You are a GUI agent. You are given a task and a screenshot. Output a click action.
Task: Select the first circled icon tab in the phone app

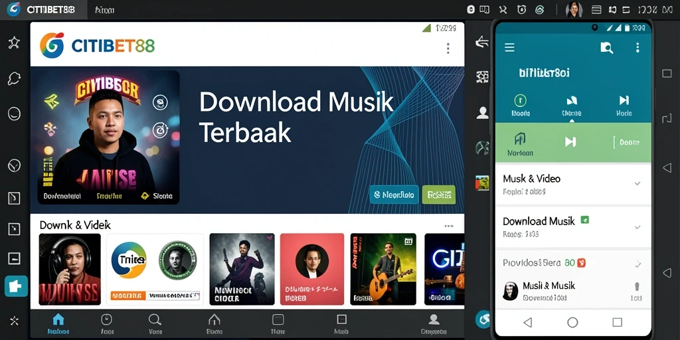(x=520, y=106)
